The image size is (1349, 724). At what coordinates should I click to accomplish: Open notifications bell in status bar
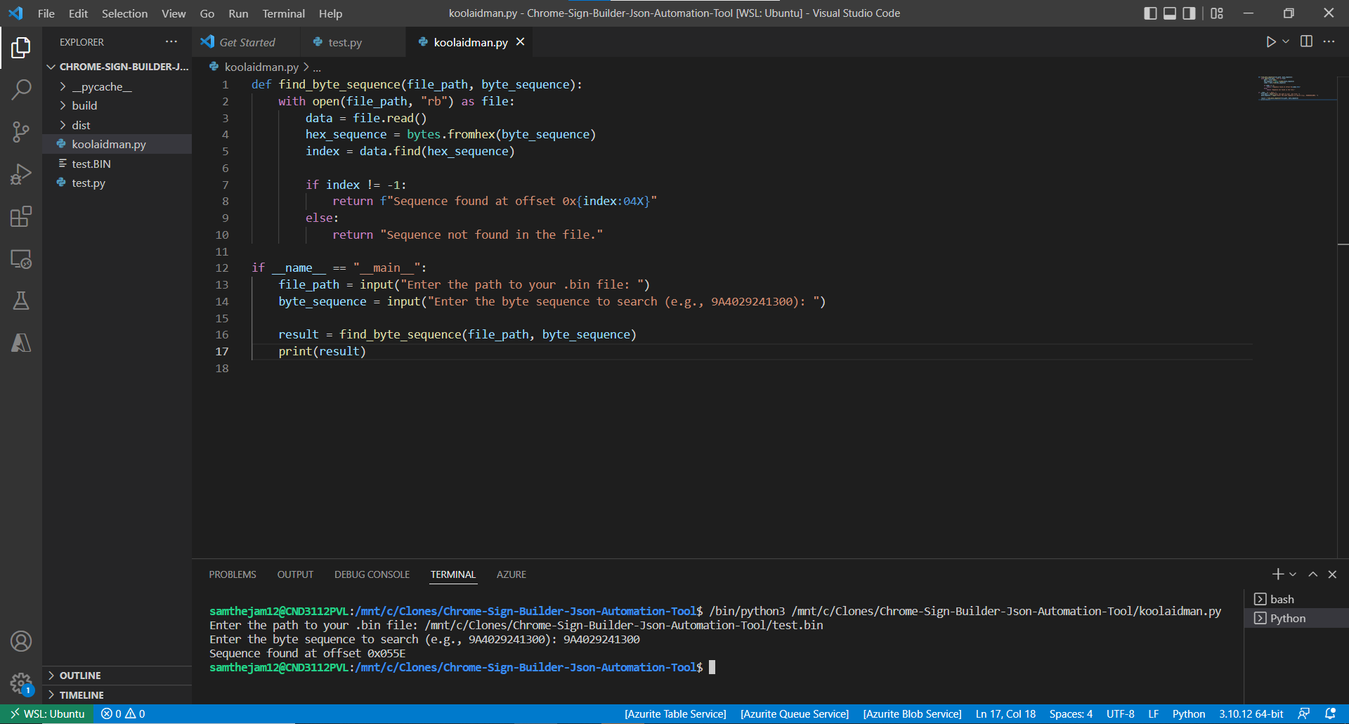pyautogui.click(x=1330, y=713)
